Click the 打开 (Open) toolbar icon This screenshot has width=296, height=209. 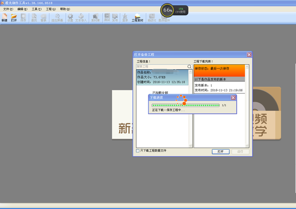click(x=14, y=17)
